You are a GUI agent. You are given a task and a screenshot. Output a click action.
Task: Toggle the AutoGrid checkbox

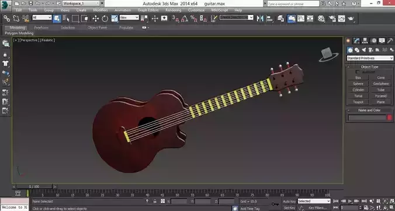(x=358, y=72)
